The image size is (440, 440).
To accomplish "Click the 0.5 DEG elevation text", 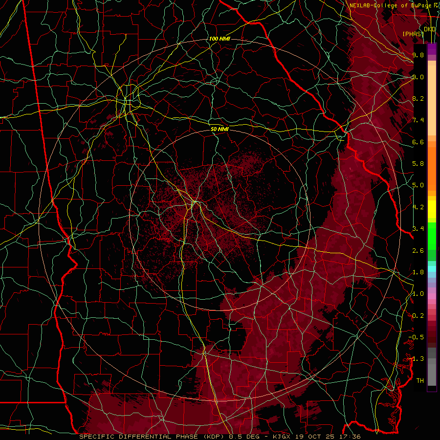I will [244, 437].
